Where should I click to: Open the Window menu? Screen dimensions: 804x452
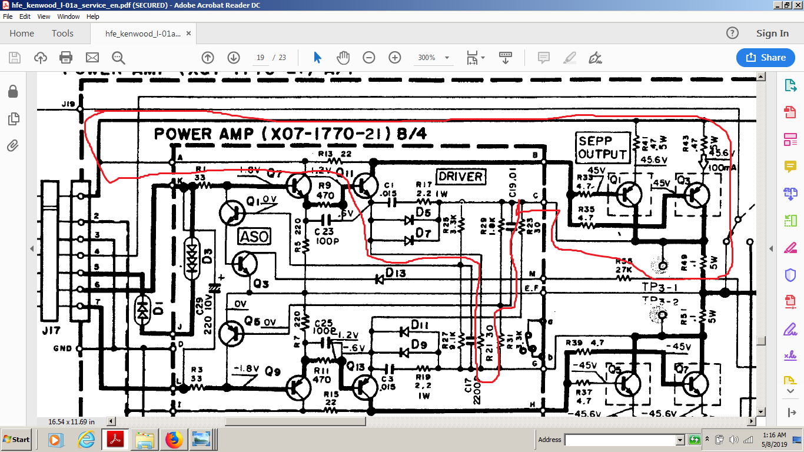point(69,16)
